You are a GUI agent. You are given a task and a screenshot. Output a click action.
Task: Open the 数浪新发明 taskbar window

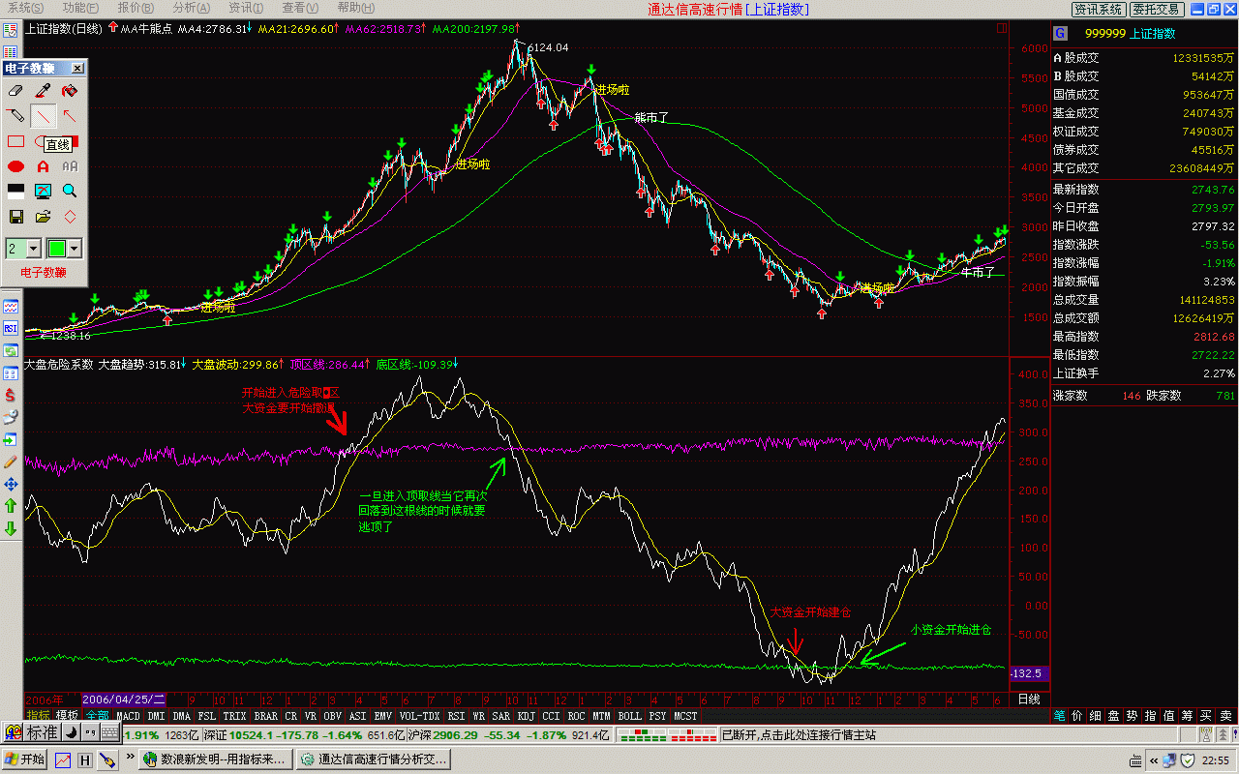tap(215, 759)
